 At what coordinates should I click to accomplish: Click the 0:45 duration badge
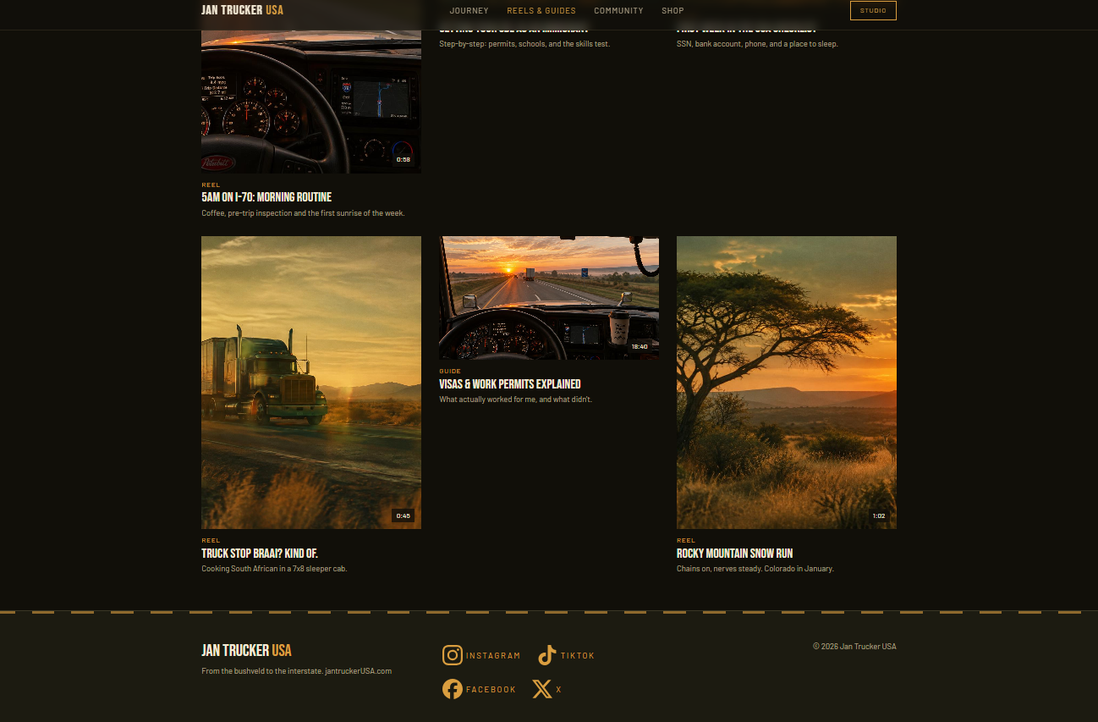click(x=404, y=515)
